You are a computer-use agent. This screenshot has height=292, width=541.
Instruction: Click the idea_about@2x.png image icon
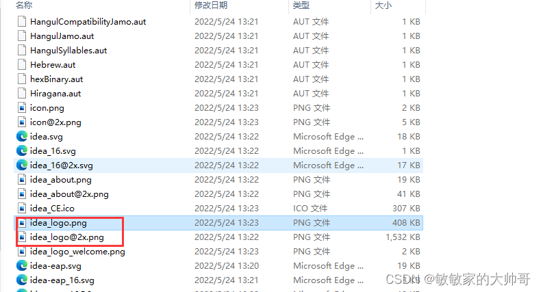(22, 194)
